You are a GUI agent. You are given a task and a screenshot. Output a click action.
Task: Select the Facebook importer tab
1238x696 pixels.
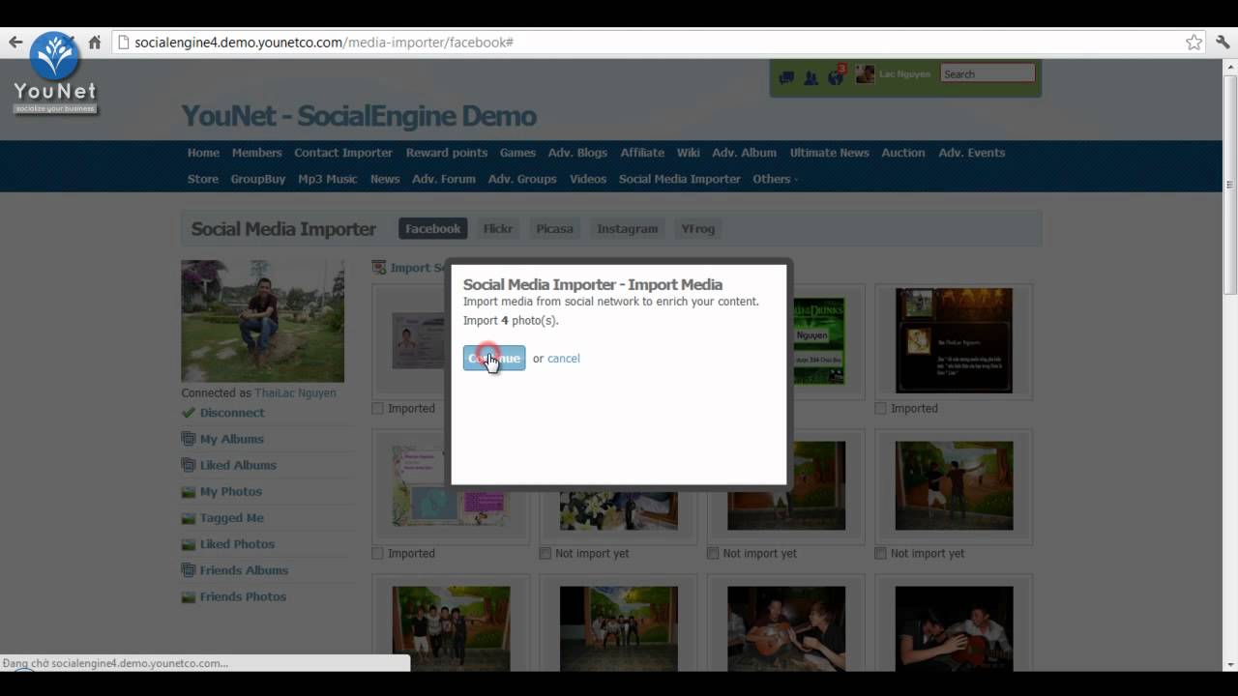click(x=433, y=229)
